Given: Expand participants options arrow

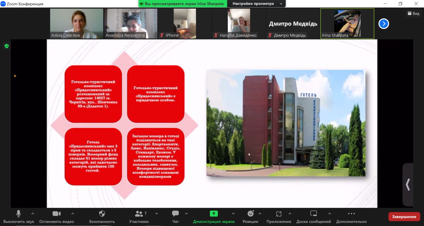Looking at the screenshot, I should [x=157, y=213].
